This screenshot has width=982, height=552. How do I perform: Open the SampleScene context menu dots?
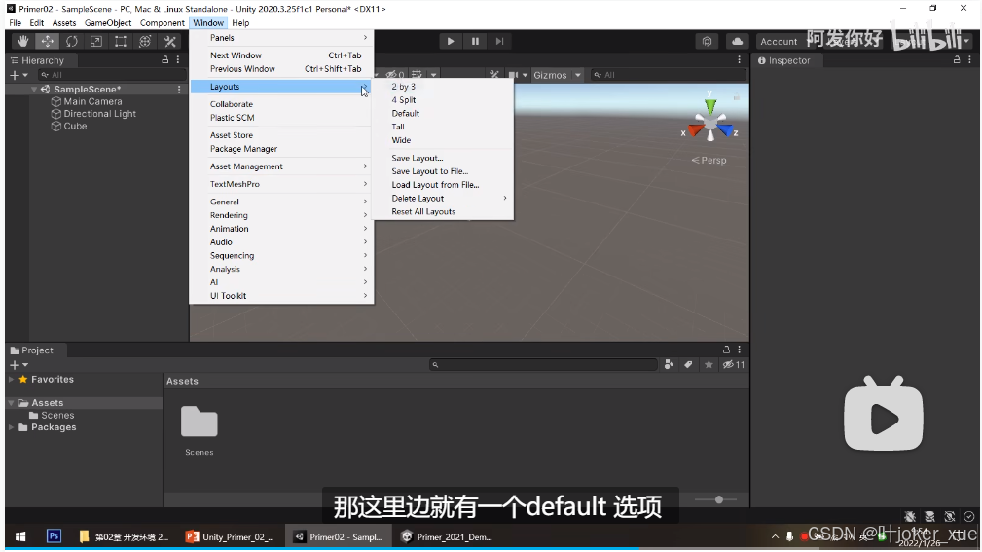pyautogui.click(x=179, y=89)
